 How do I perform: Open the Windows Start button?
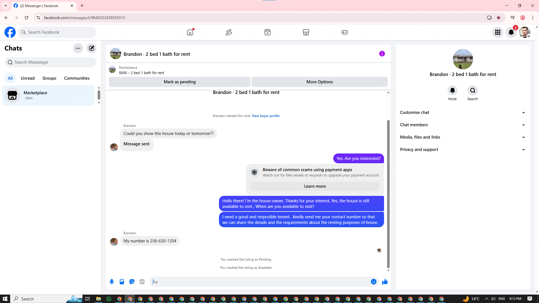pos(5,299)
